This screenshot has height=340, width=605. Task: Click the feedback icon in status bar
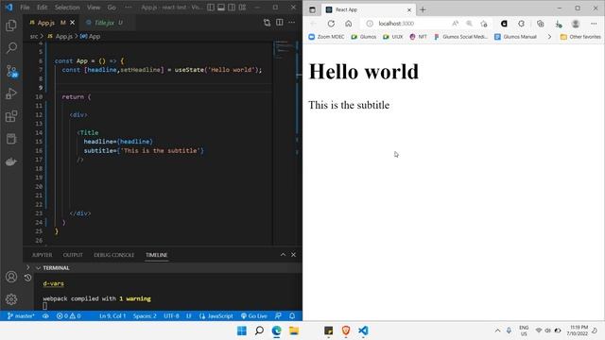coord(278,315)
